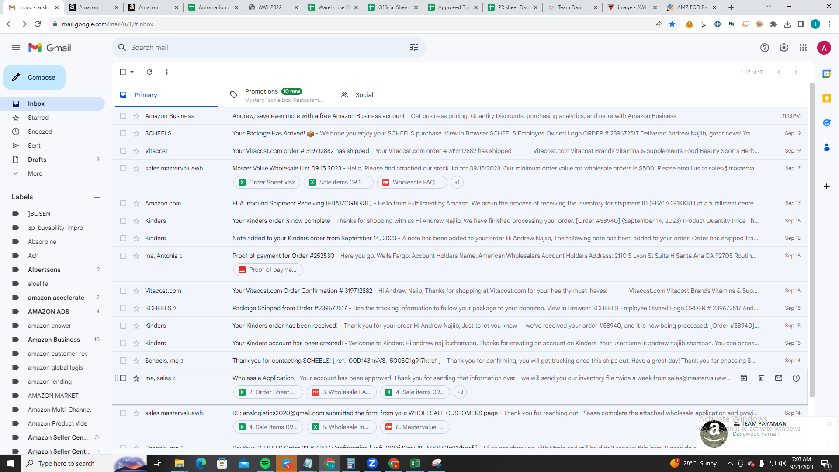Delete the Wholesale Application email

(x=761, y=378)
